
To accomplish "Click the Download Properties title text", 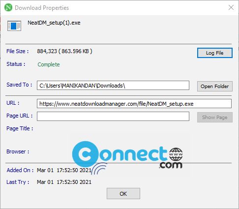I will (x=42, y=8).
